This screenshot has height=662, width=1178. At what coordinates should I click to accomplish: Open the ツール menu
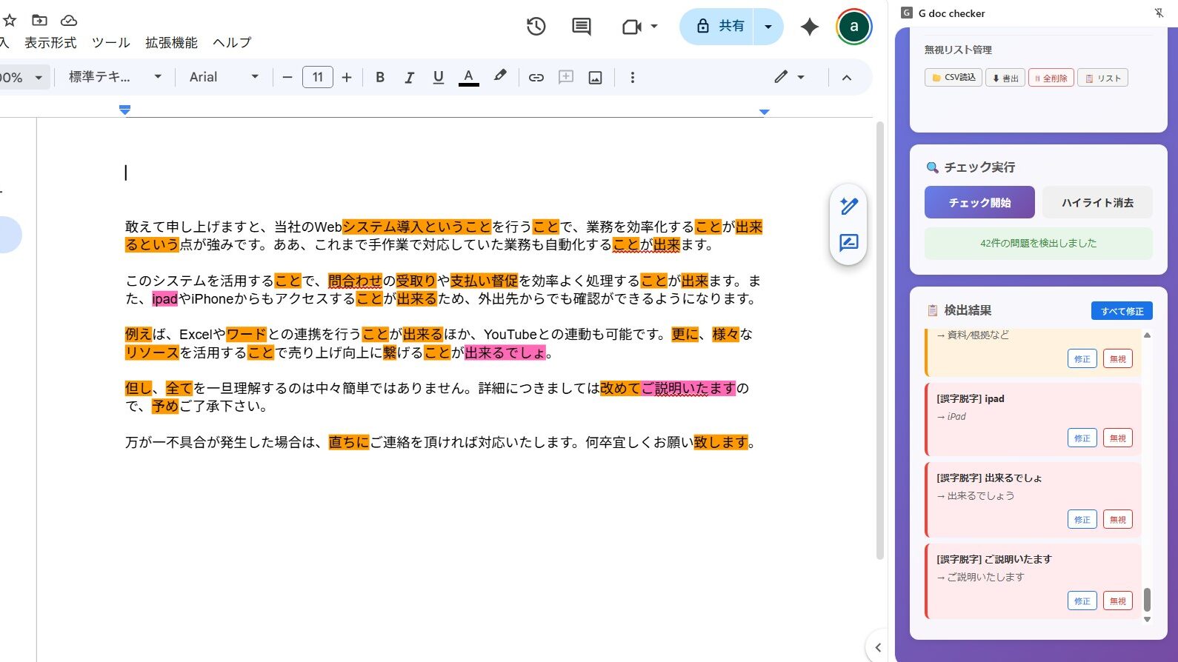[x=110, y=43]
